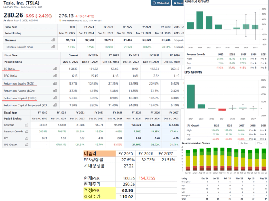Click the Tesla, Inc. (TSLA) title
Screen dimensions: 269x201
click(x=21, y=3)
